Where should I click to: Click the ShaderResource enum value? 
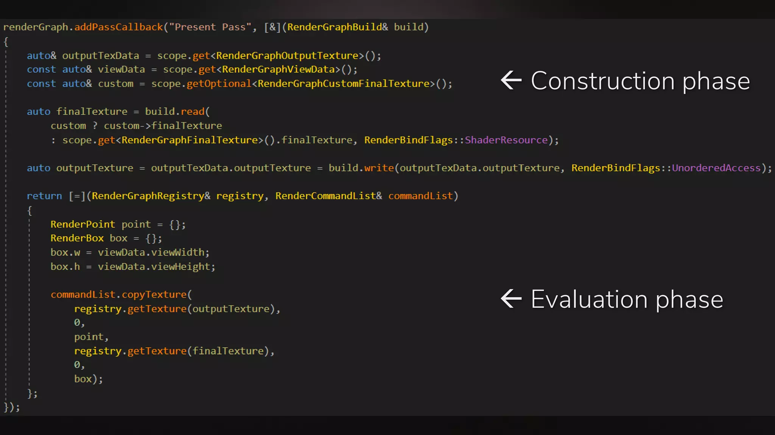tap(506, 140)
